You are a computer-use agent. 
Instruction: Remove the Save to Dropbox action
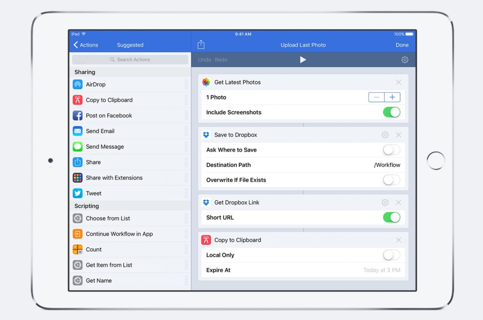[399, 135]
